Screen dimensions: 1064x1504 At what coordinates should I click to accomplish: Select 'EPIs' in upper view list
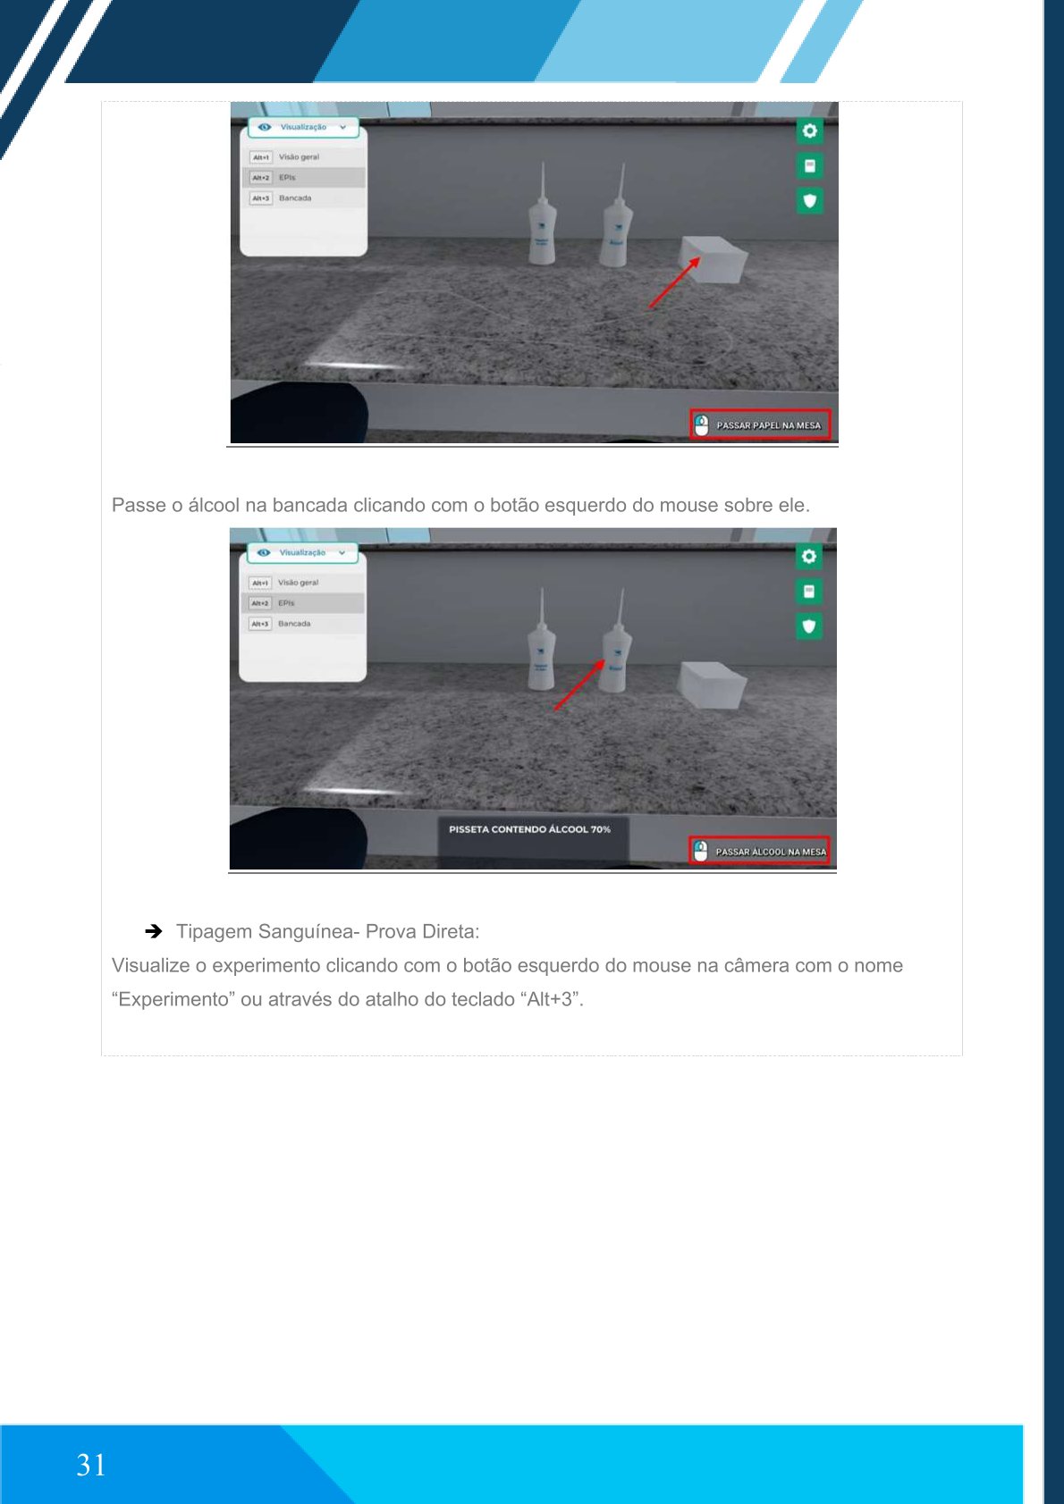(288, 178)
